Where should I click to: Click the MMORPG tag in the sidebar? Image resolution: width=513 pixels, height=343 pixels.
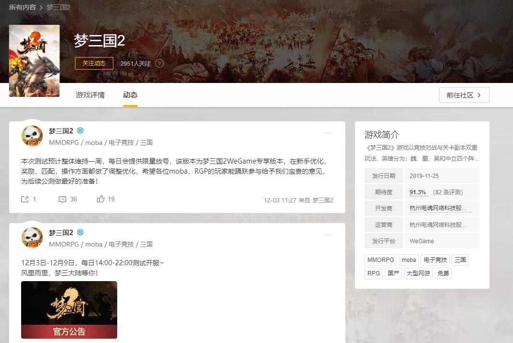pyautogui.click(x=380, y=260)
